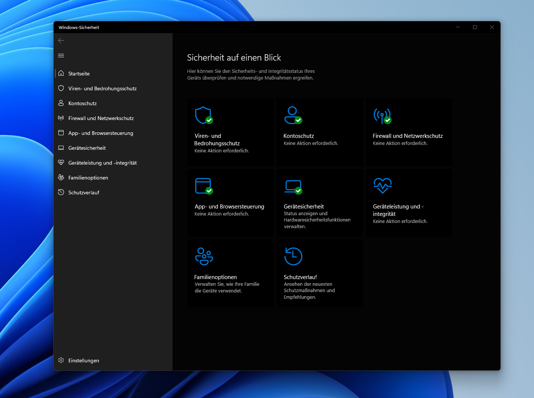Click the large browser window icon on App- und Browsersteuerung tile
The height and width of the screenshot is (398, 534).
[204, 186]
